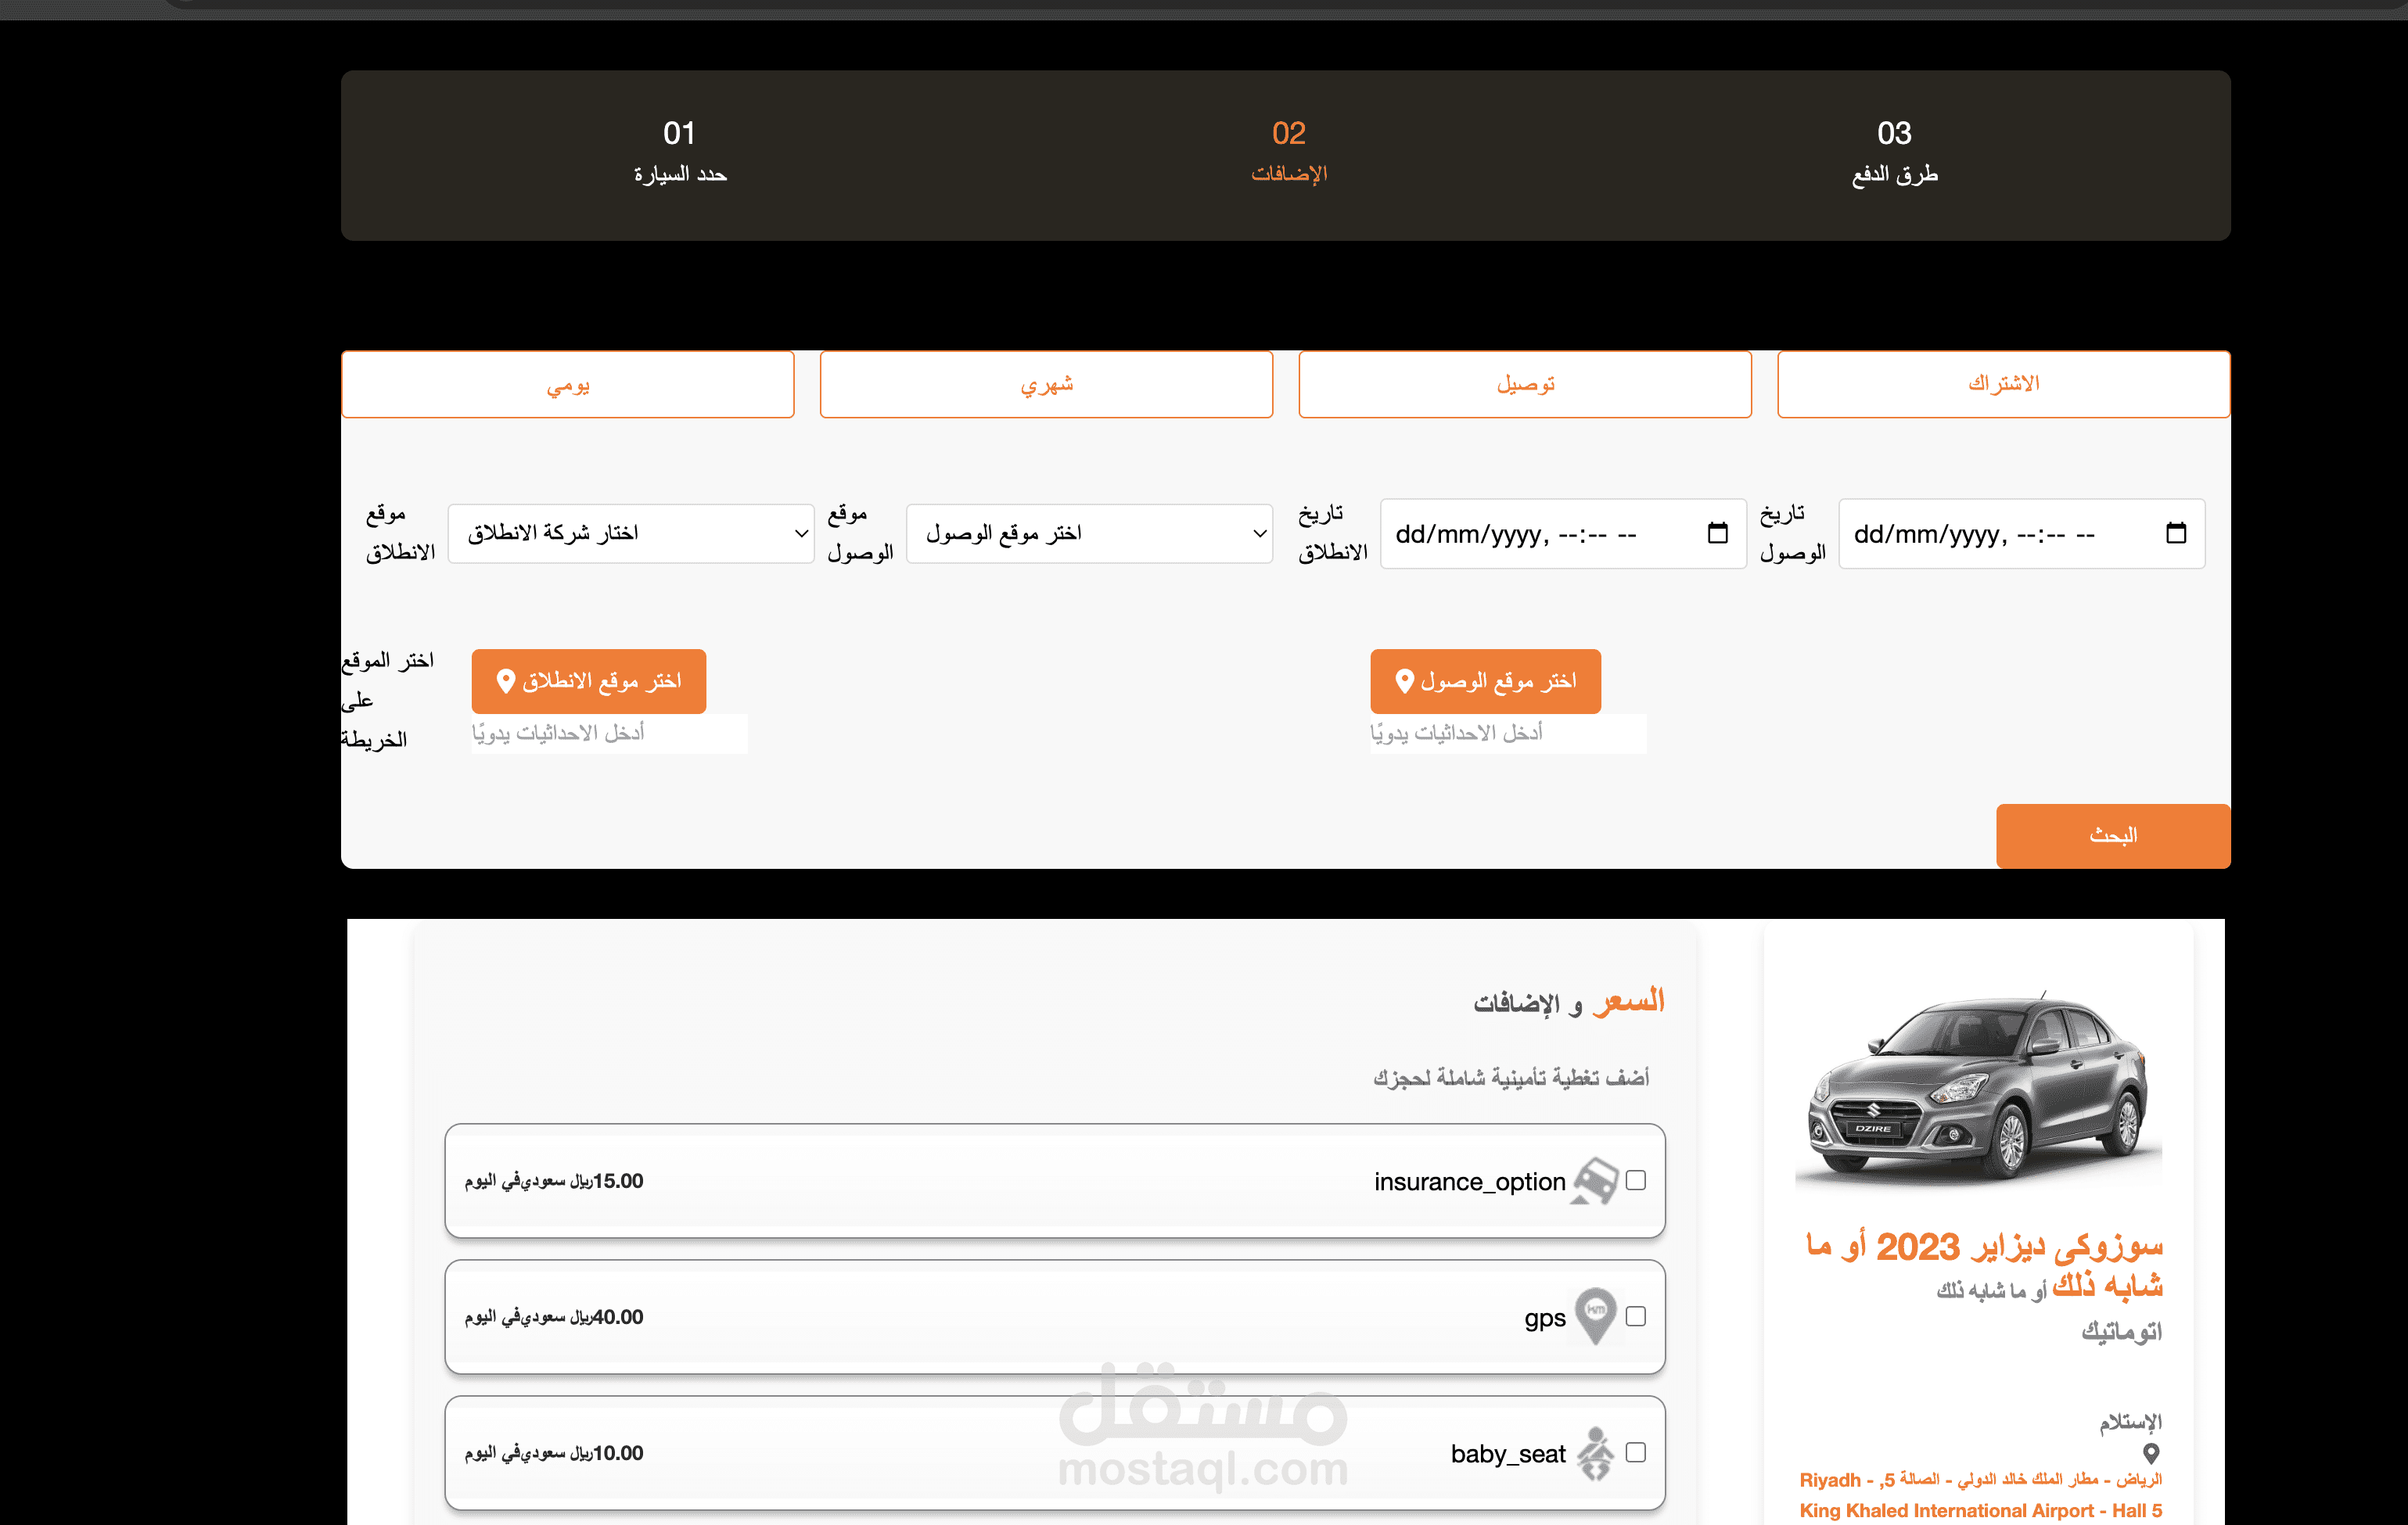Image resolution: width=2408 pixels, height=1525 pixels.
Task: Click the pickup location pin icon under الإستلام
Action: (x=2151, y=1453)
